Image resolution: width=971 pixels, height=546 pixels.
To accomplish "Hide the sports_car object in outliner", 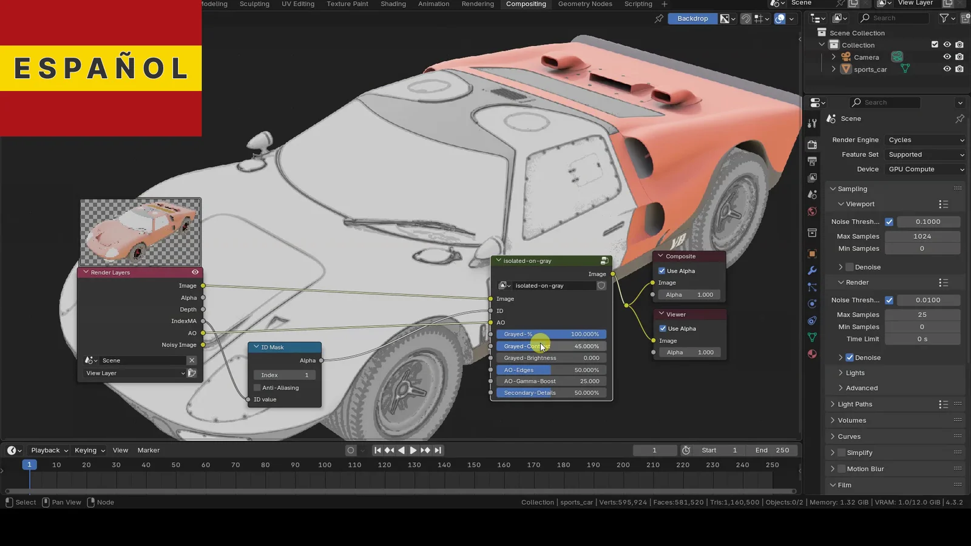I will 947,69.
